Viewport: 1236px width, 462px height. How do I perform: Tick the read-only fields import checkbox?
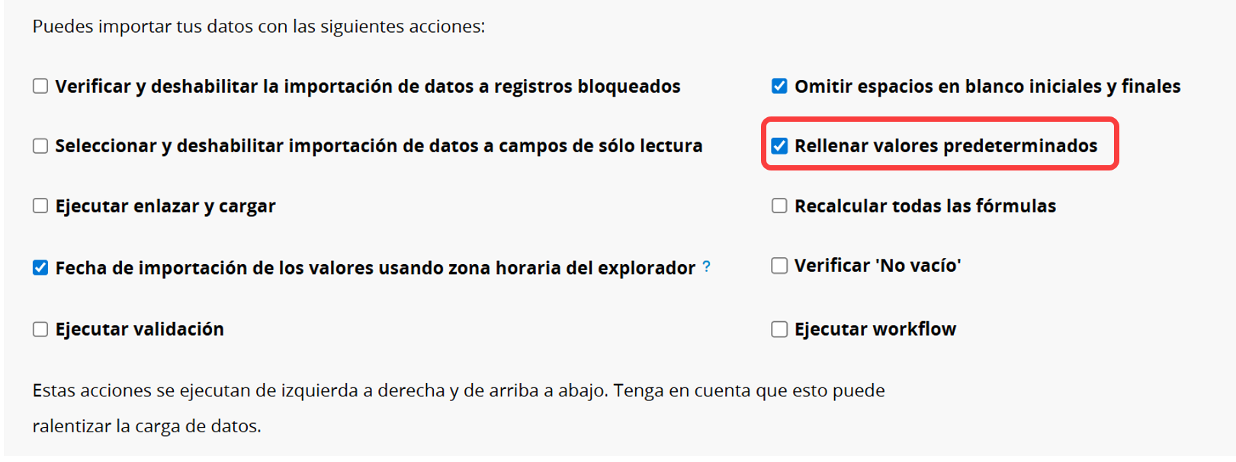pyautogui.click(x=40, y=146)
